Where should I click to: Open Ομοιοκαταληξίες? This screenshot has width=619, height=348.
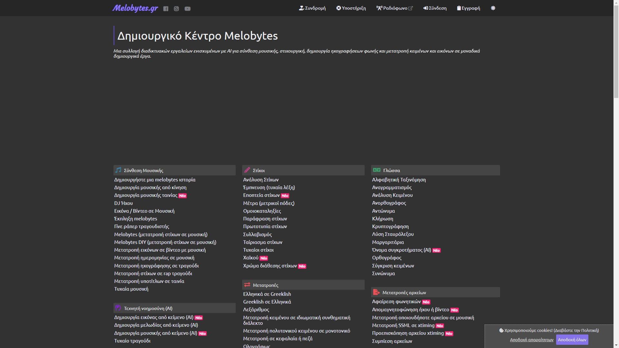pyautogui.click(x=262, y=211)
